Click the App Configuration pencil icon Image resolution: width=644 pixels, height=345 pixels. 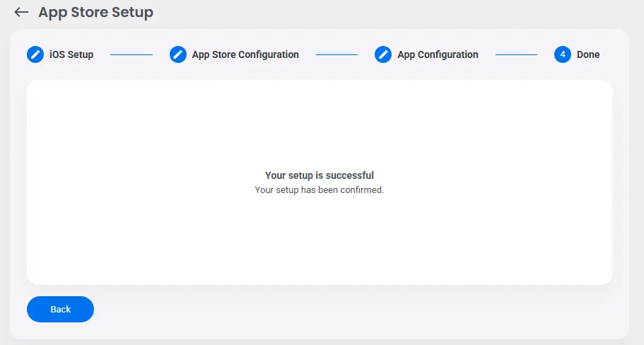(383, 54)
